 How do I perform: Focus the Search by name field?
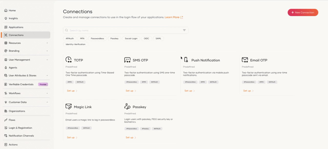pyautogui.click(x=126, y=30)
